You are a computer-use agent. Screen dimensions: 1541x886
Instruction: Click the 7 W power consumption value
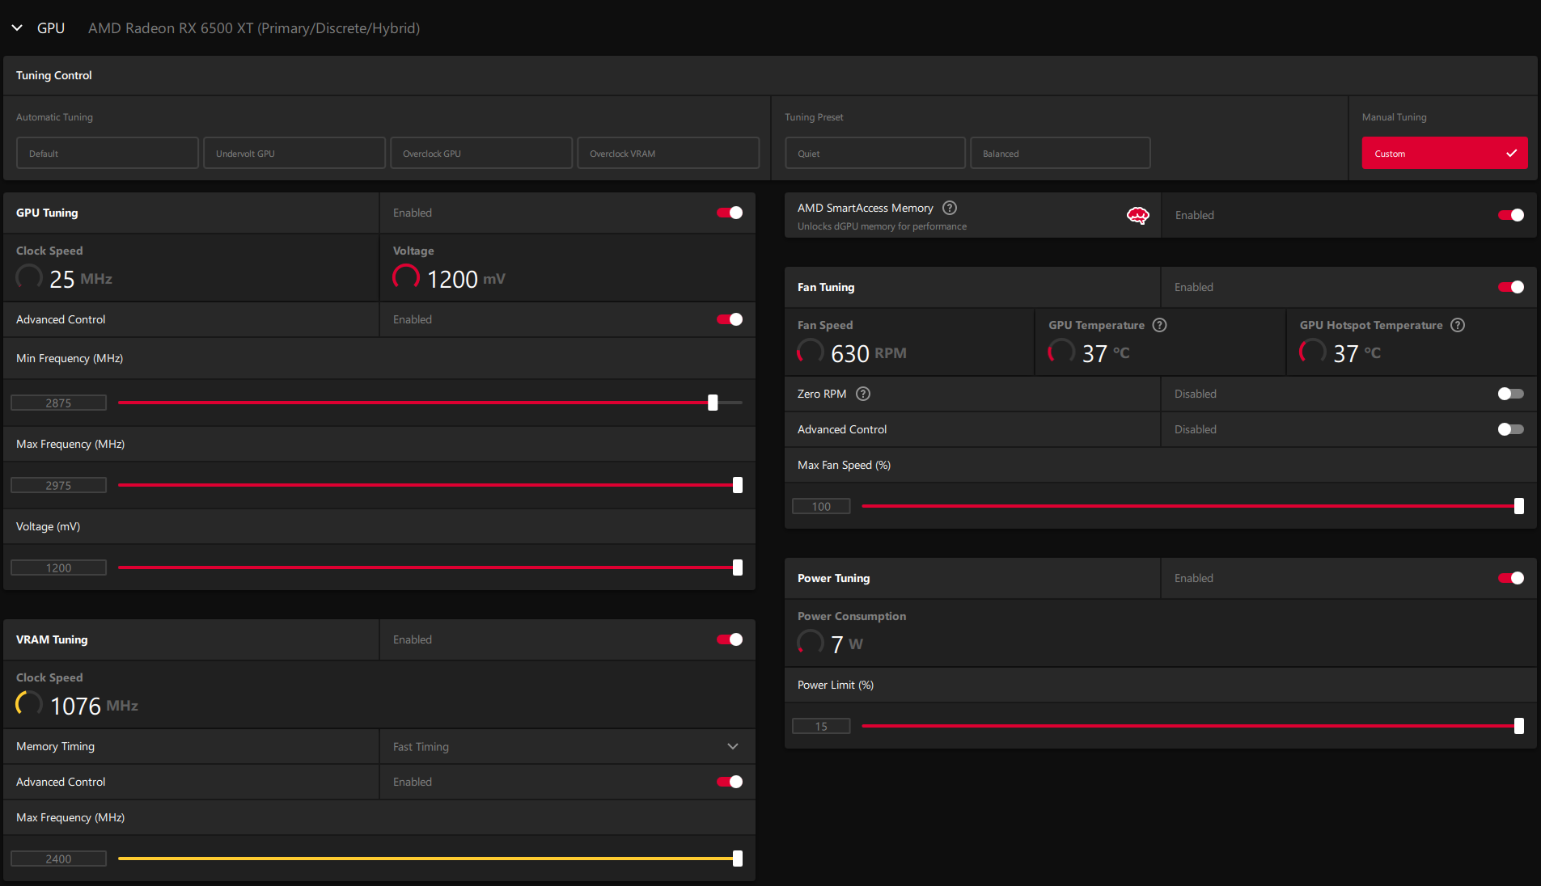pos(847,644)
